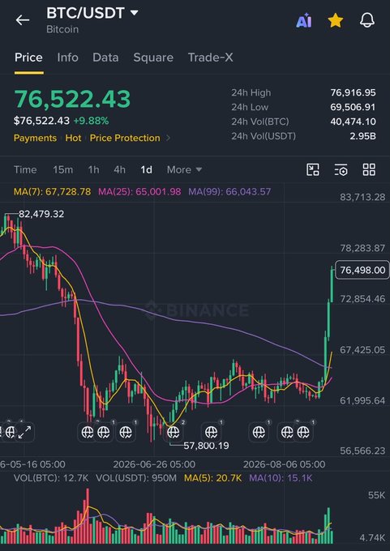The image size is (390, 551).
Task: Tap the +9.88% change value
Action: pyautogui.click(x=91, y=122)
